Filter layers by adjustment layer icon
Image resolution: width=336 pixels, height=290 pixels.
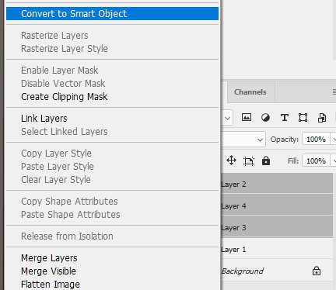[x=265, y=118]
